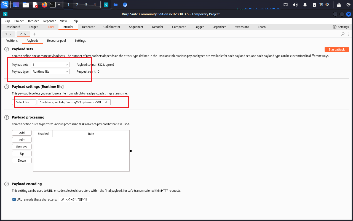
Task: Open the Payload set dropdown
Action: pos(50,65)
